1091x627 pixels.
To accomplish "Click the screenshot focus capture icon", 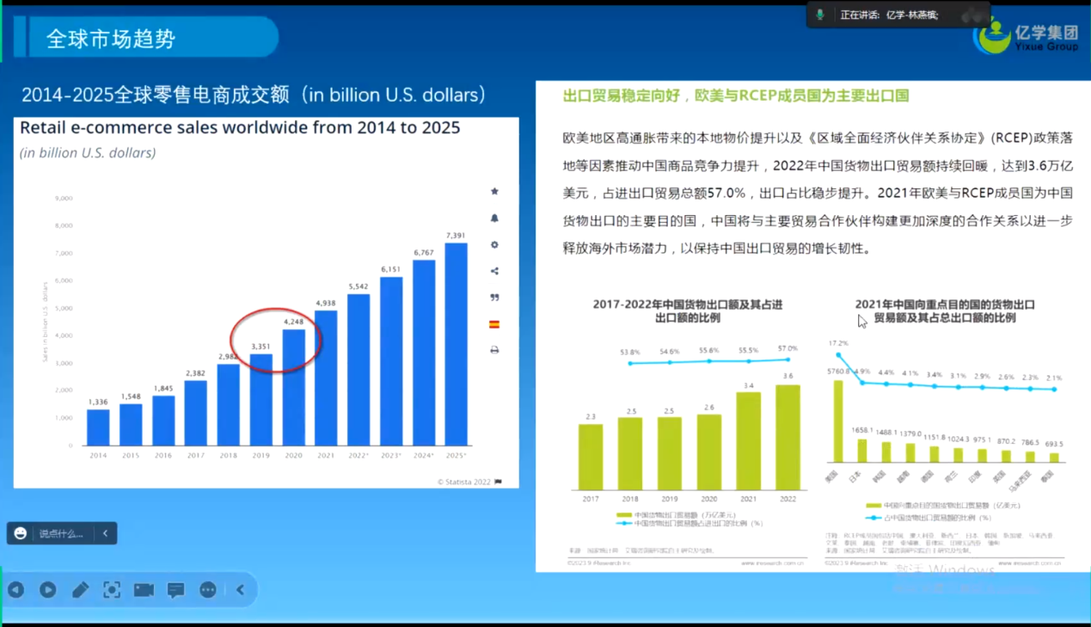I will [112, 589].
